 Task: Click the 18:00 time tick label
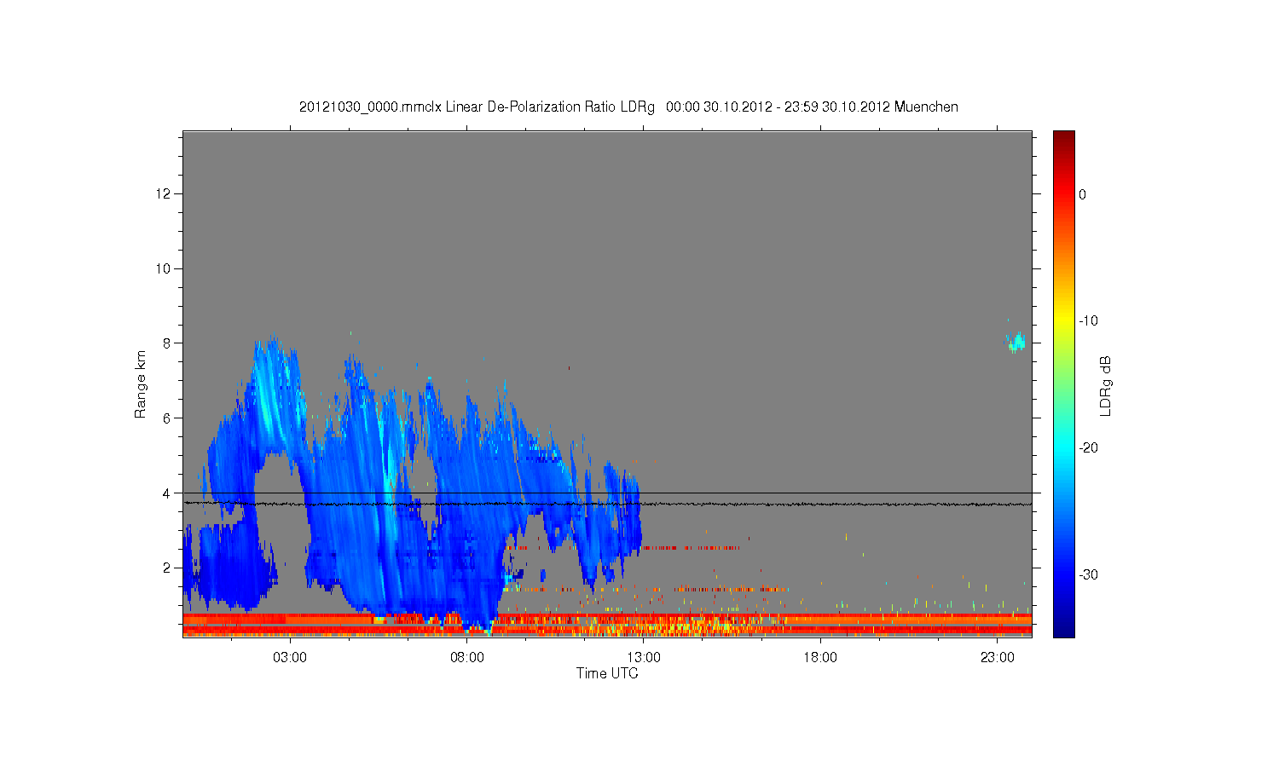click(x=820, y=658)
